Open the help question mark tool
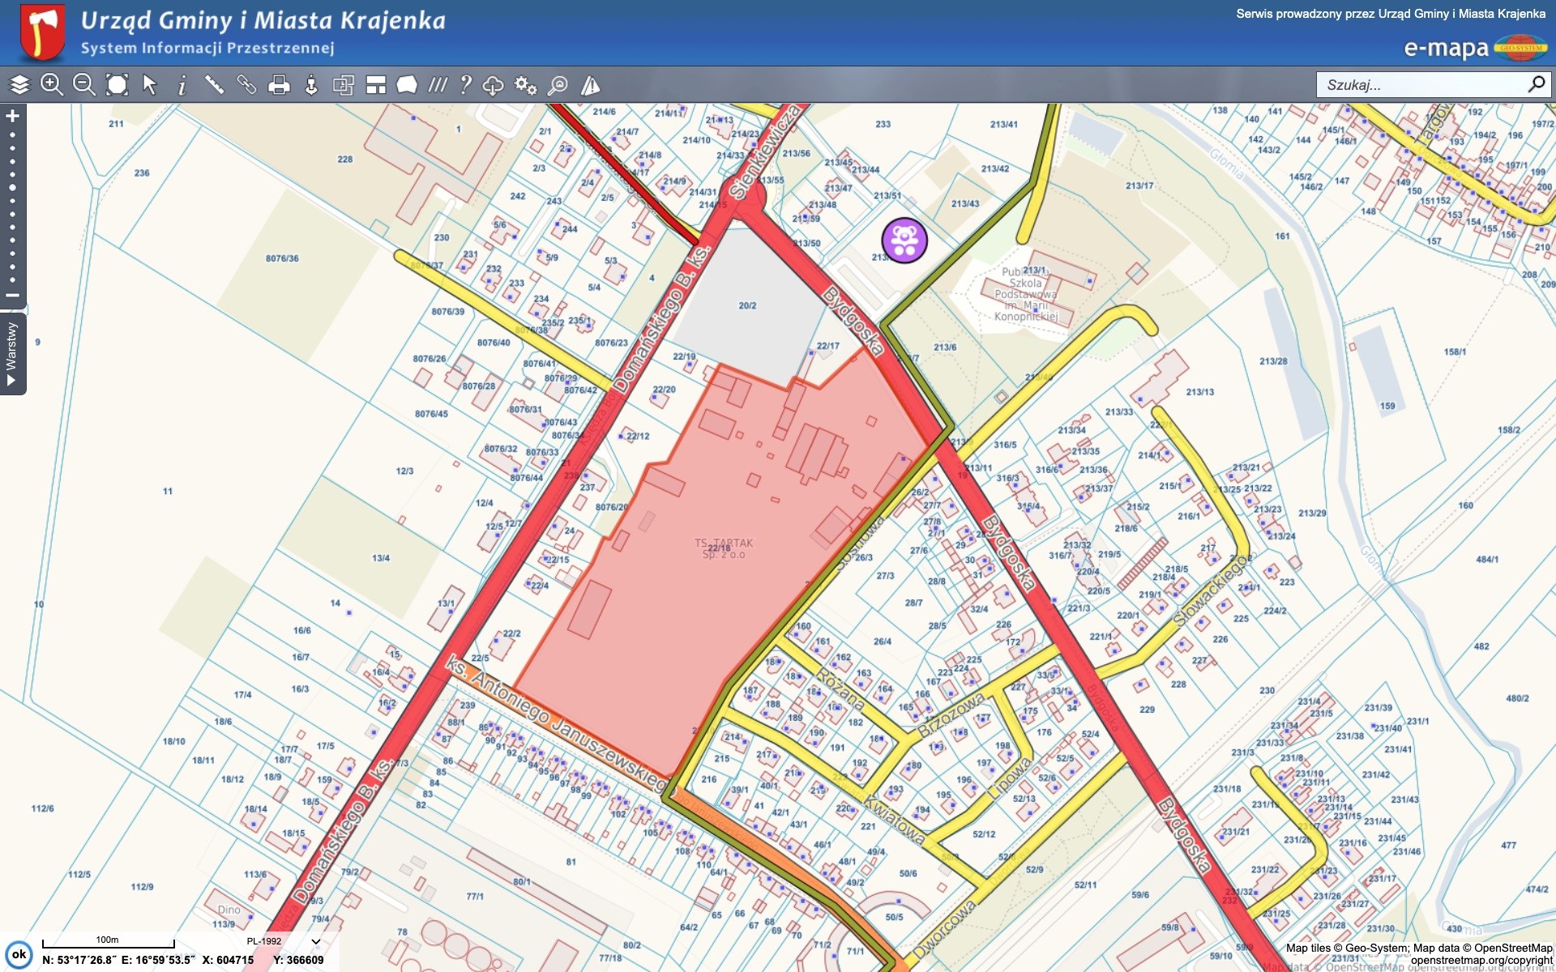 click(x=465, y=84)
